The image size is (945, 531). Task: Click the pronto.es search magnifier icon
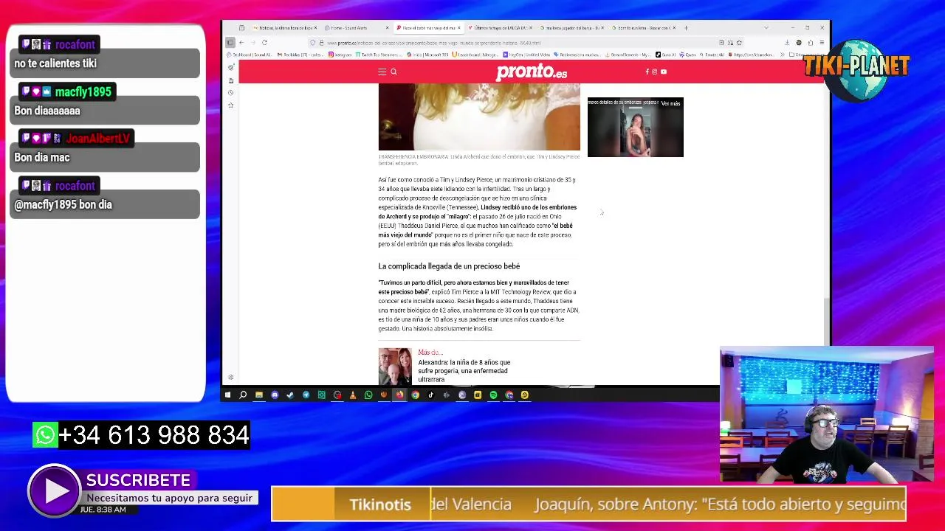pos(394,72)
